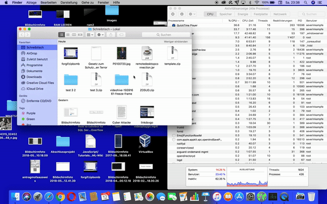Select the P5100720.jpg thumbnail
The image size is (327, 204).
(x=122, y=53)
